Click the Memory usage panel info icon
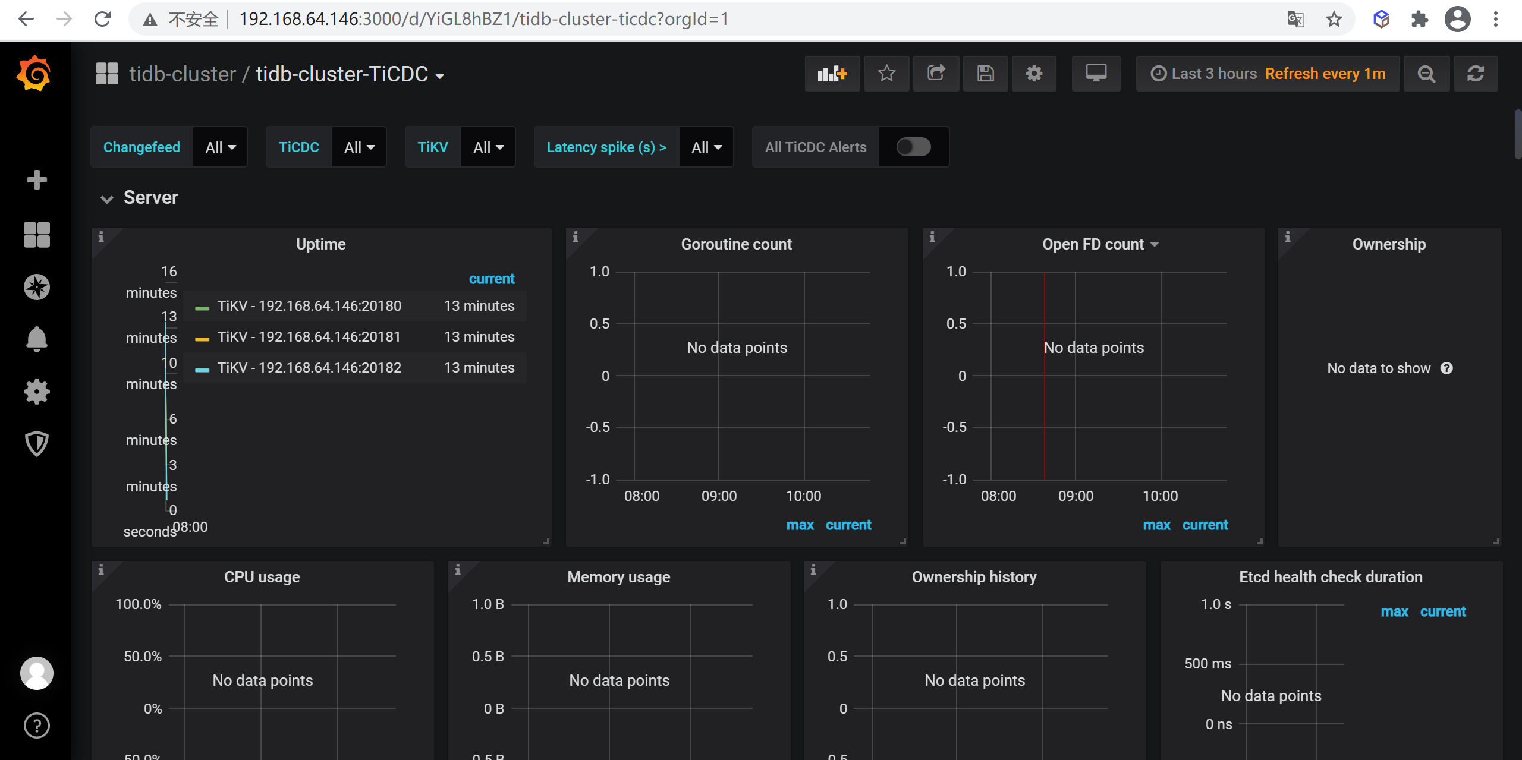The height and width of the screenshot is (760, 1522). (458, 570)
